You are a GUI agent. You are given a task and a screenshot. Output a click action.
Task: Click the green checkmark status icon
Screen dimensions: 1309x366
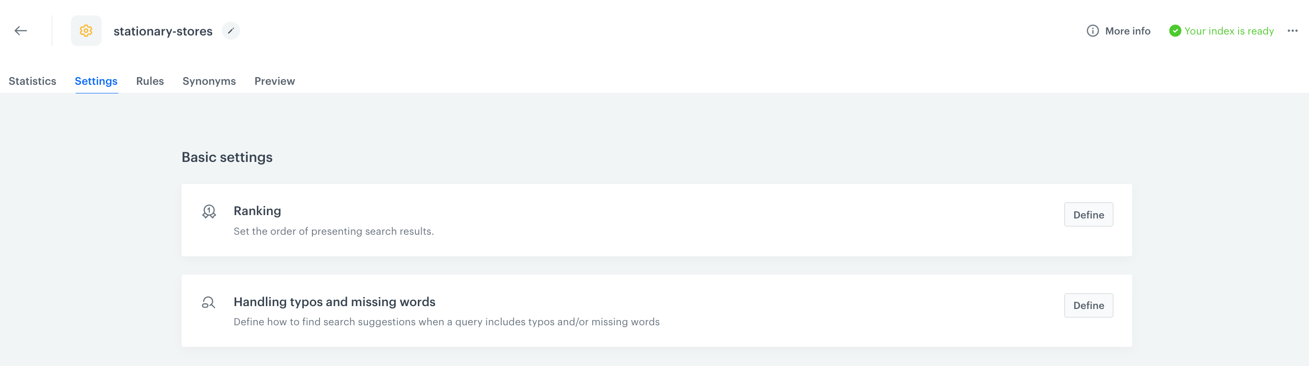[x=1174, y=31]
